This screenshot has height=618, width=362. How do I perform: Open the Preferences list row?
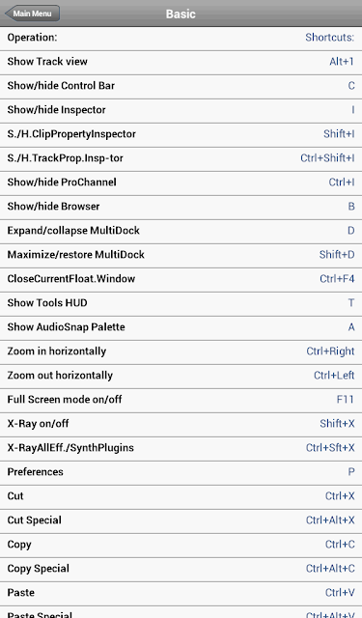click(181, 472)
